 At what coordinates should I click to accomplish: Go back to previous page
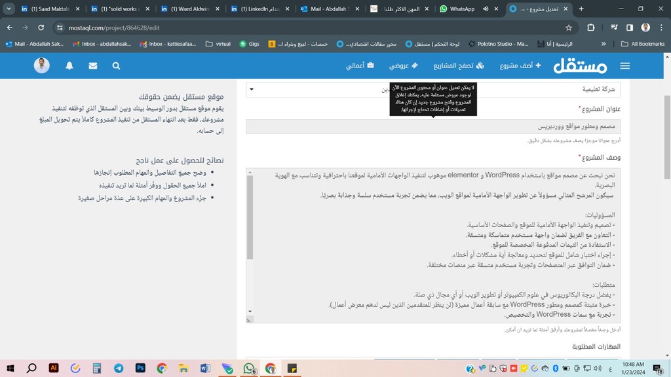pyautogui.click(x=9, y=27)
